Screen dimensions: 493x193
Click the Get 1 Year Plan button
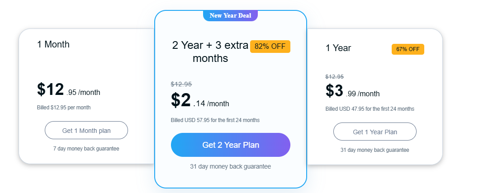click(375, 132)
